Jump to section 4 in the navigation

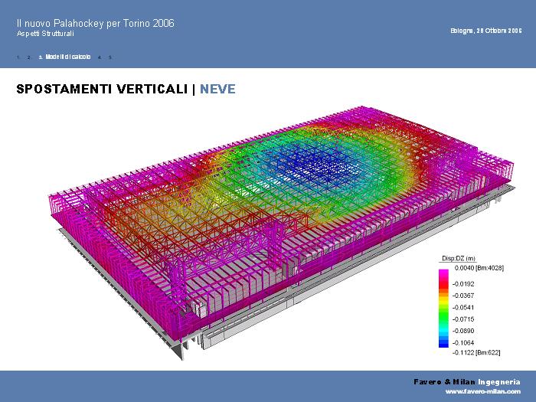(100, 57)
